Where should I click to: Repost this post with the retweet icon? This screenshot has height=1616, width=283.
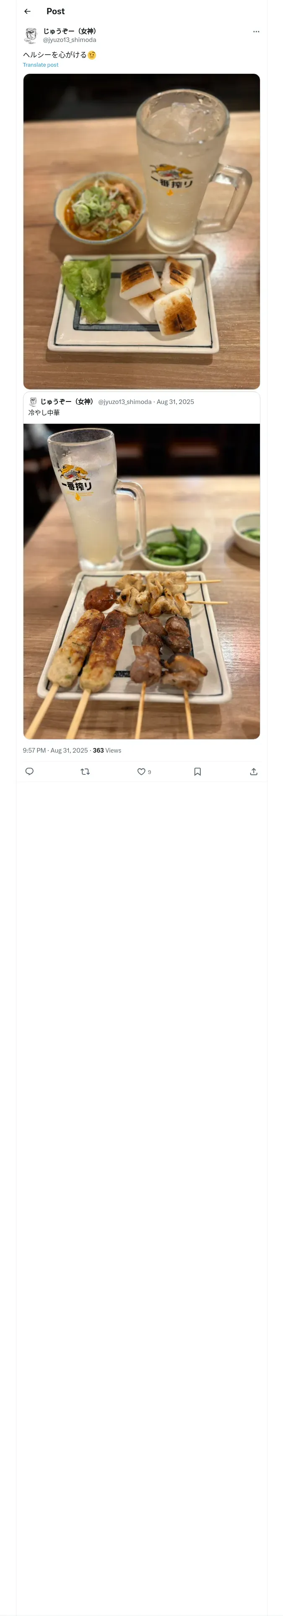click(86, 772)
